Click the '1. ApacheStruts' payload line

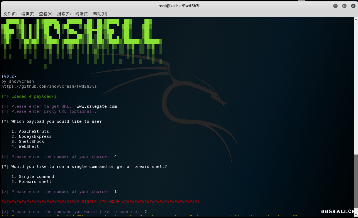(30, 131)
